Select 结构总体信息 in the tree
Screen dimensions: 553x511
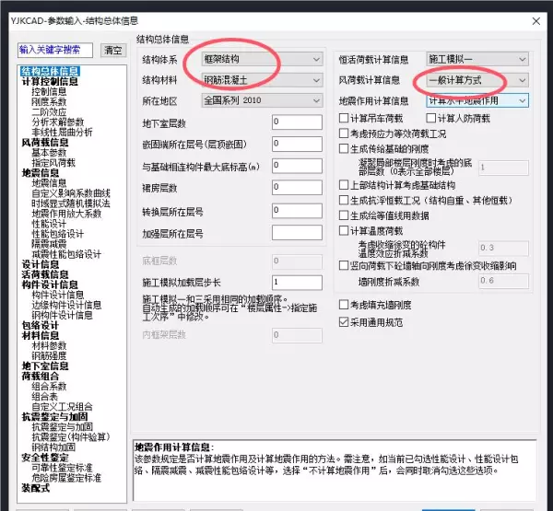coord(50,72)
